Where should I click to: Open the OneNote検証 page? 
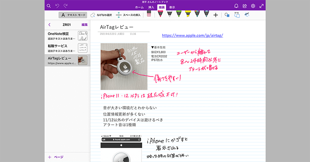point(67,36)
